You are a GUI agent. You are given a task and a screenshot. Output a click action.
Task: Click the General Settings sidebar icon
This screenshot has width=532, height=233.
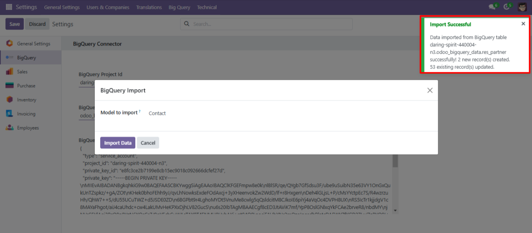(x=9, y=44)
